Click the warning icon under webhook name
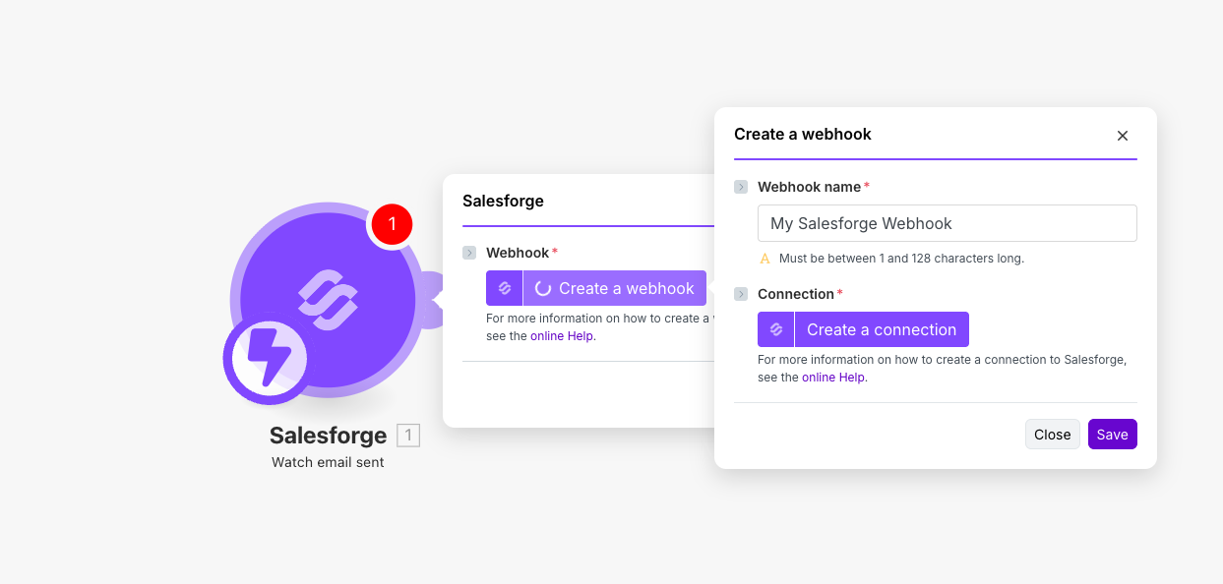The width and height of the screenshot is (1223, 584). (764, 259)
